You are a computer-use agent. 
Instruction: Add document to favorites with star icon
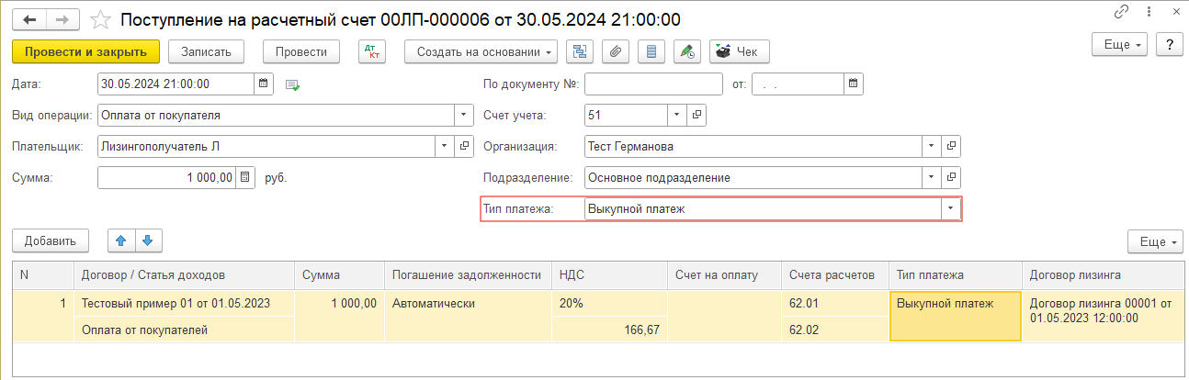click(103, 19)
